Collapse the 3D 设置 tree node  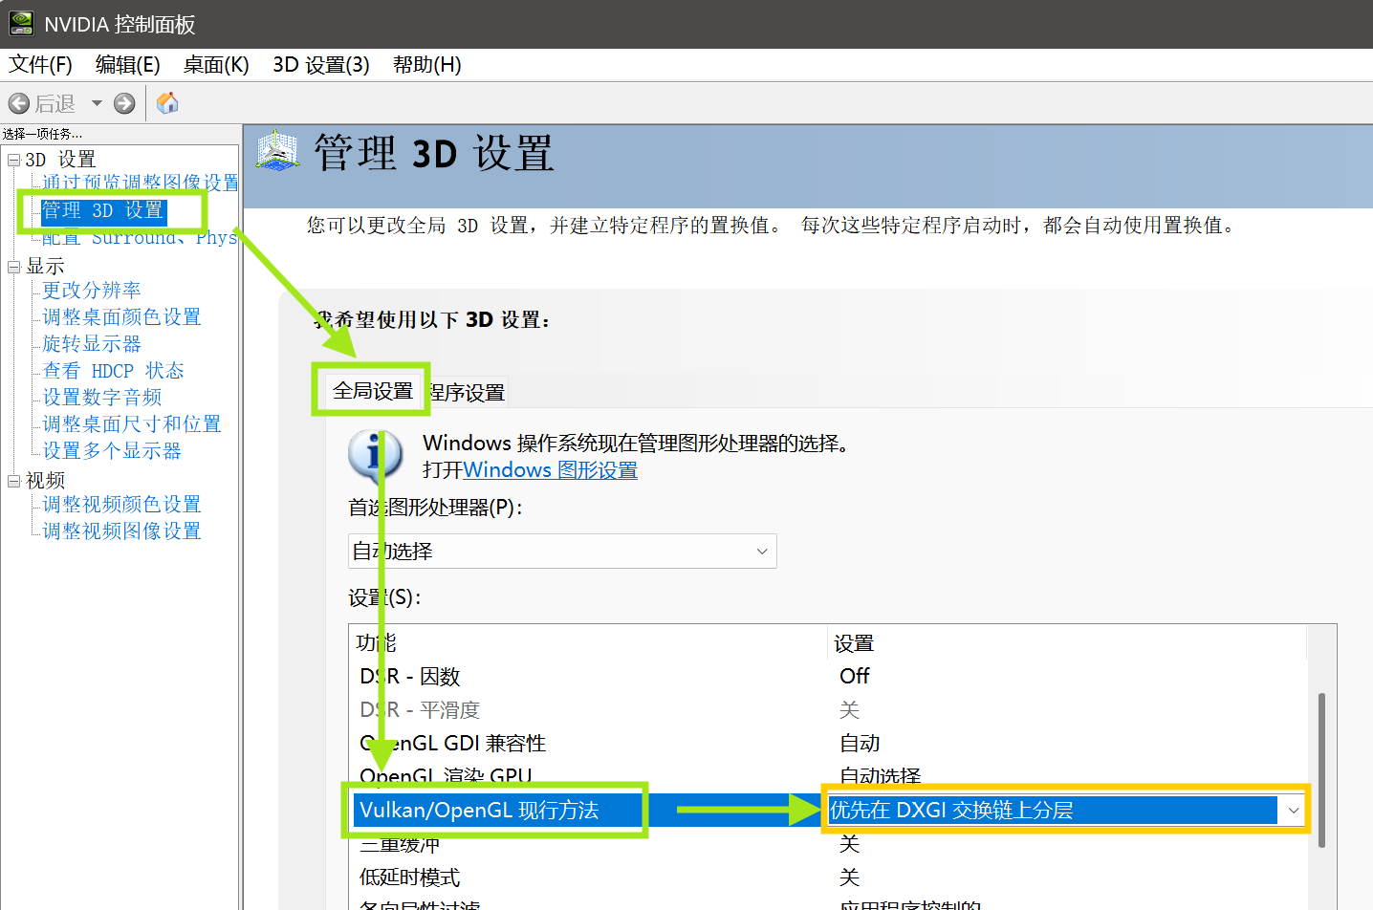pyautogui.click(x=14, y=160)
